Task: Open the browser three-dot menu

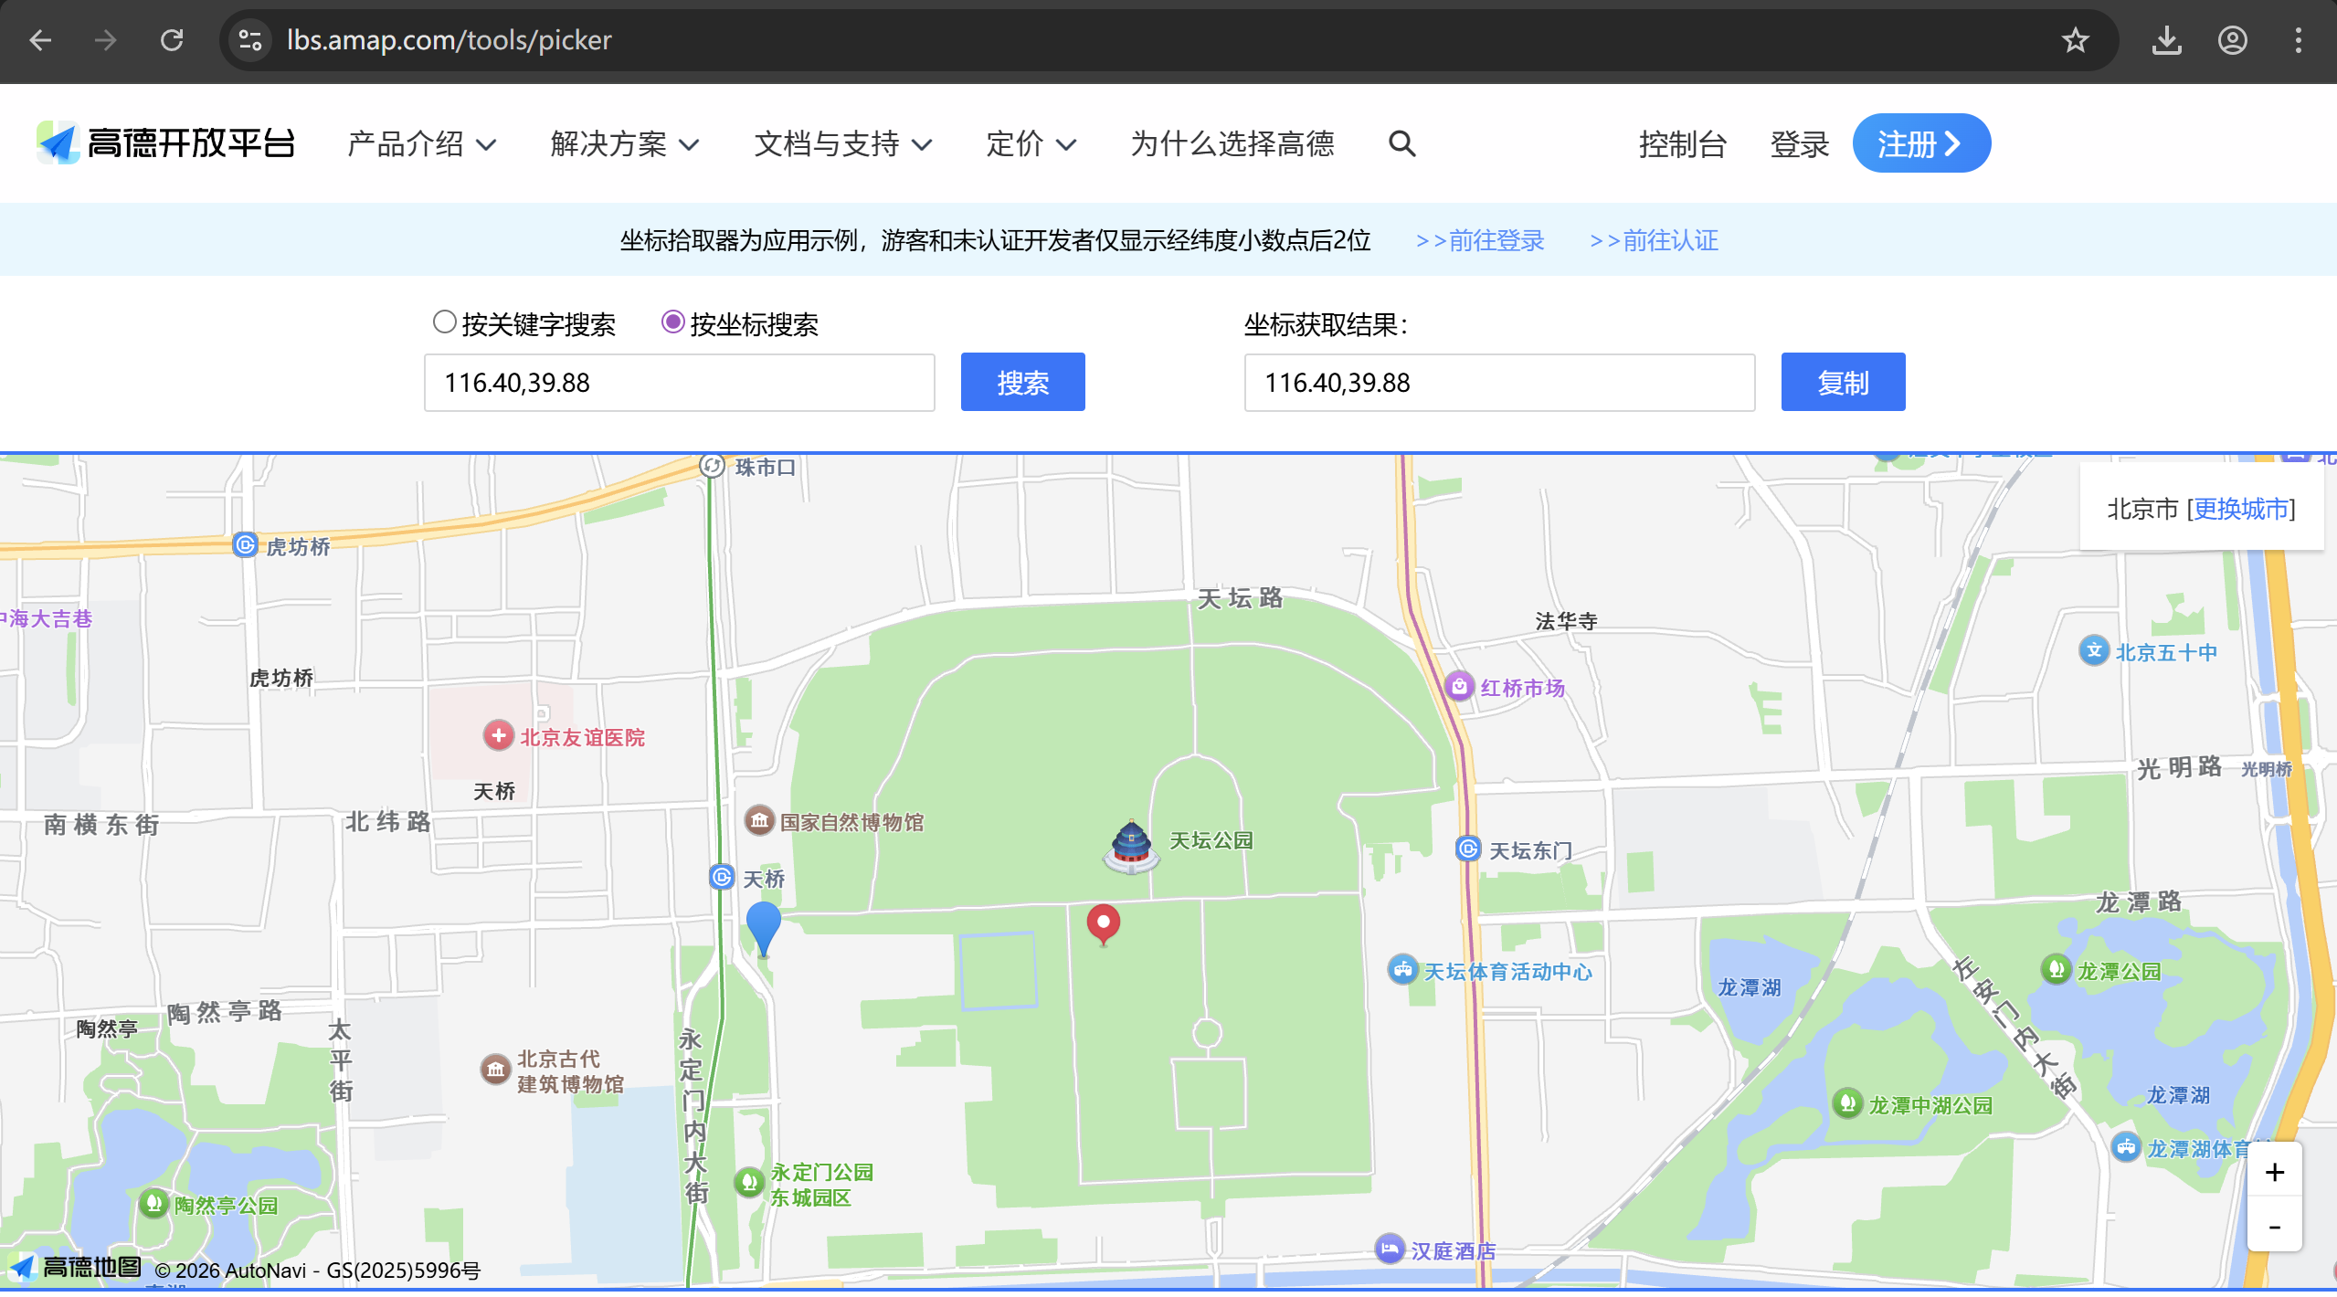Action: [2299, 40]
